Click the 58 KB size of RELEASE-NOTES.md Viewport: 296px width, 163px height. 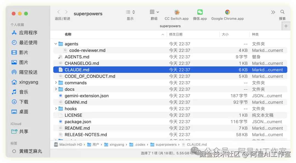(x=242, y=135)
